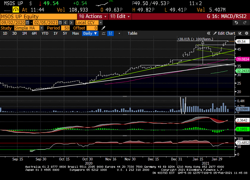Open the Actions menu
250x180 pixels.
93,16
